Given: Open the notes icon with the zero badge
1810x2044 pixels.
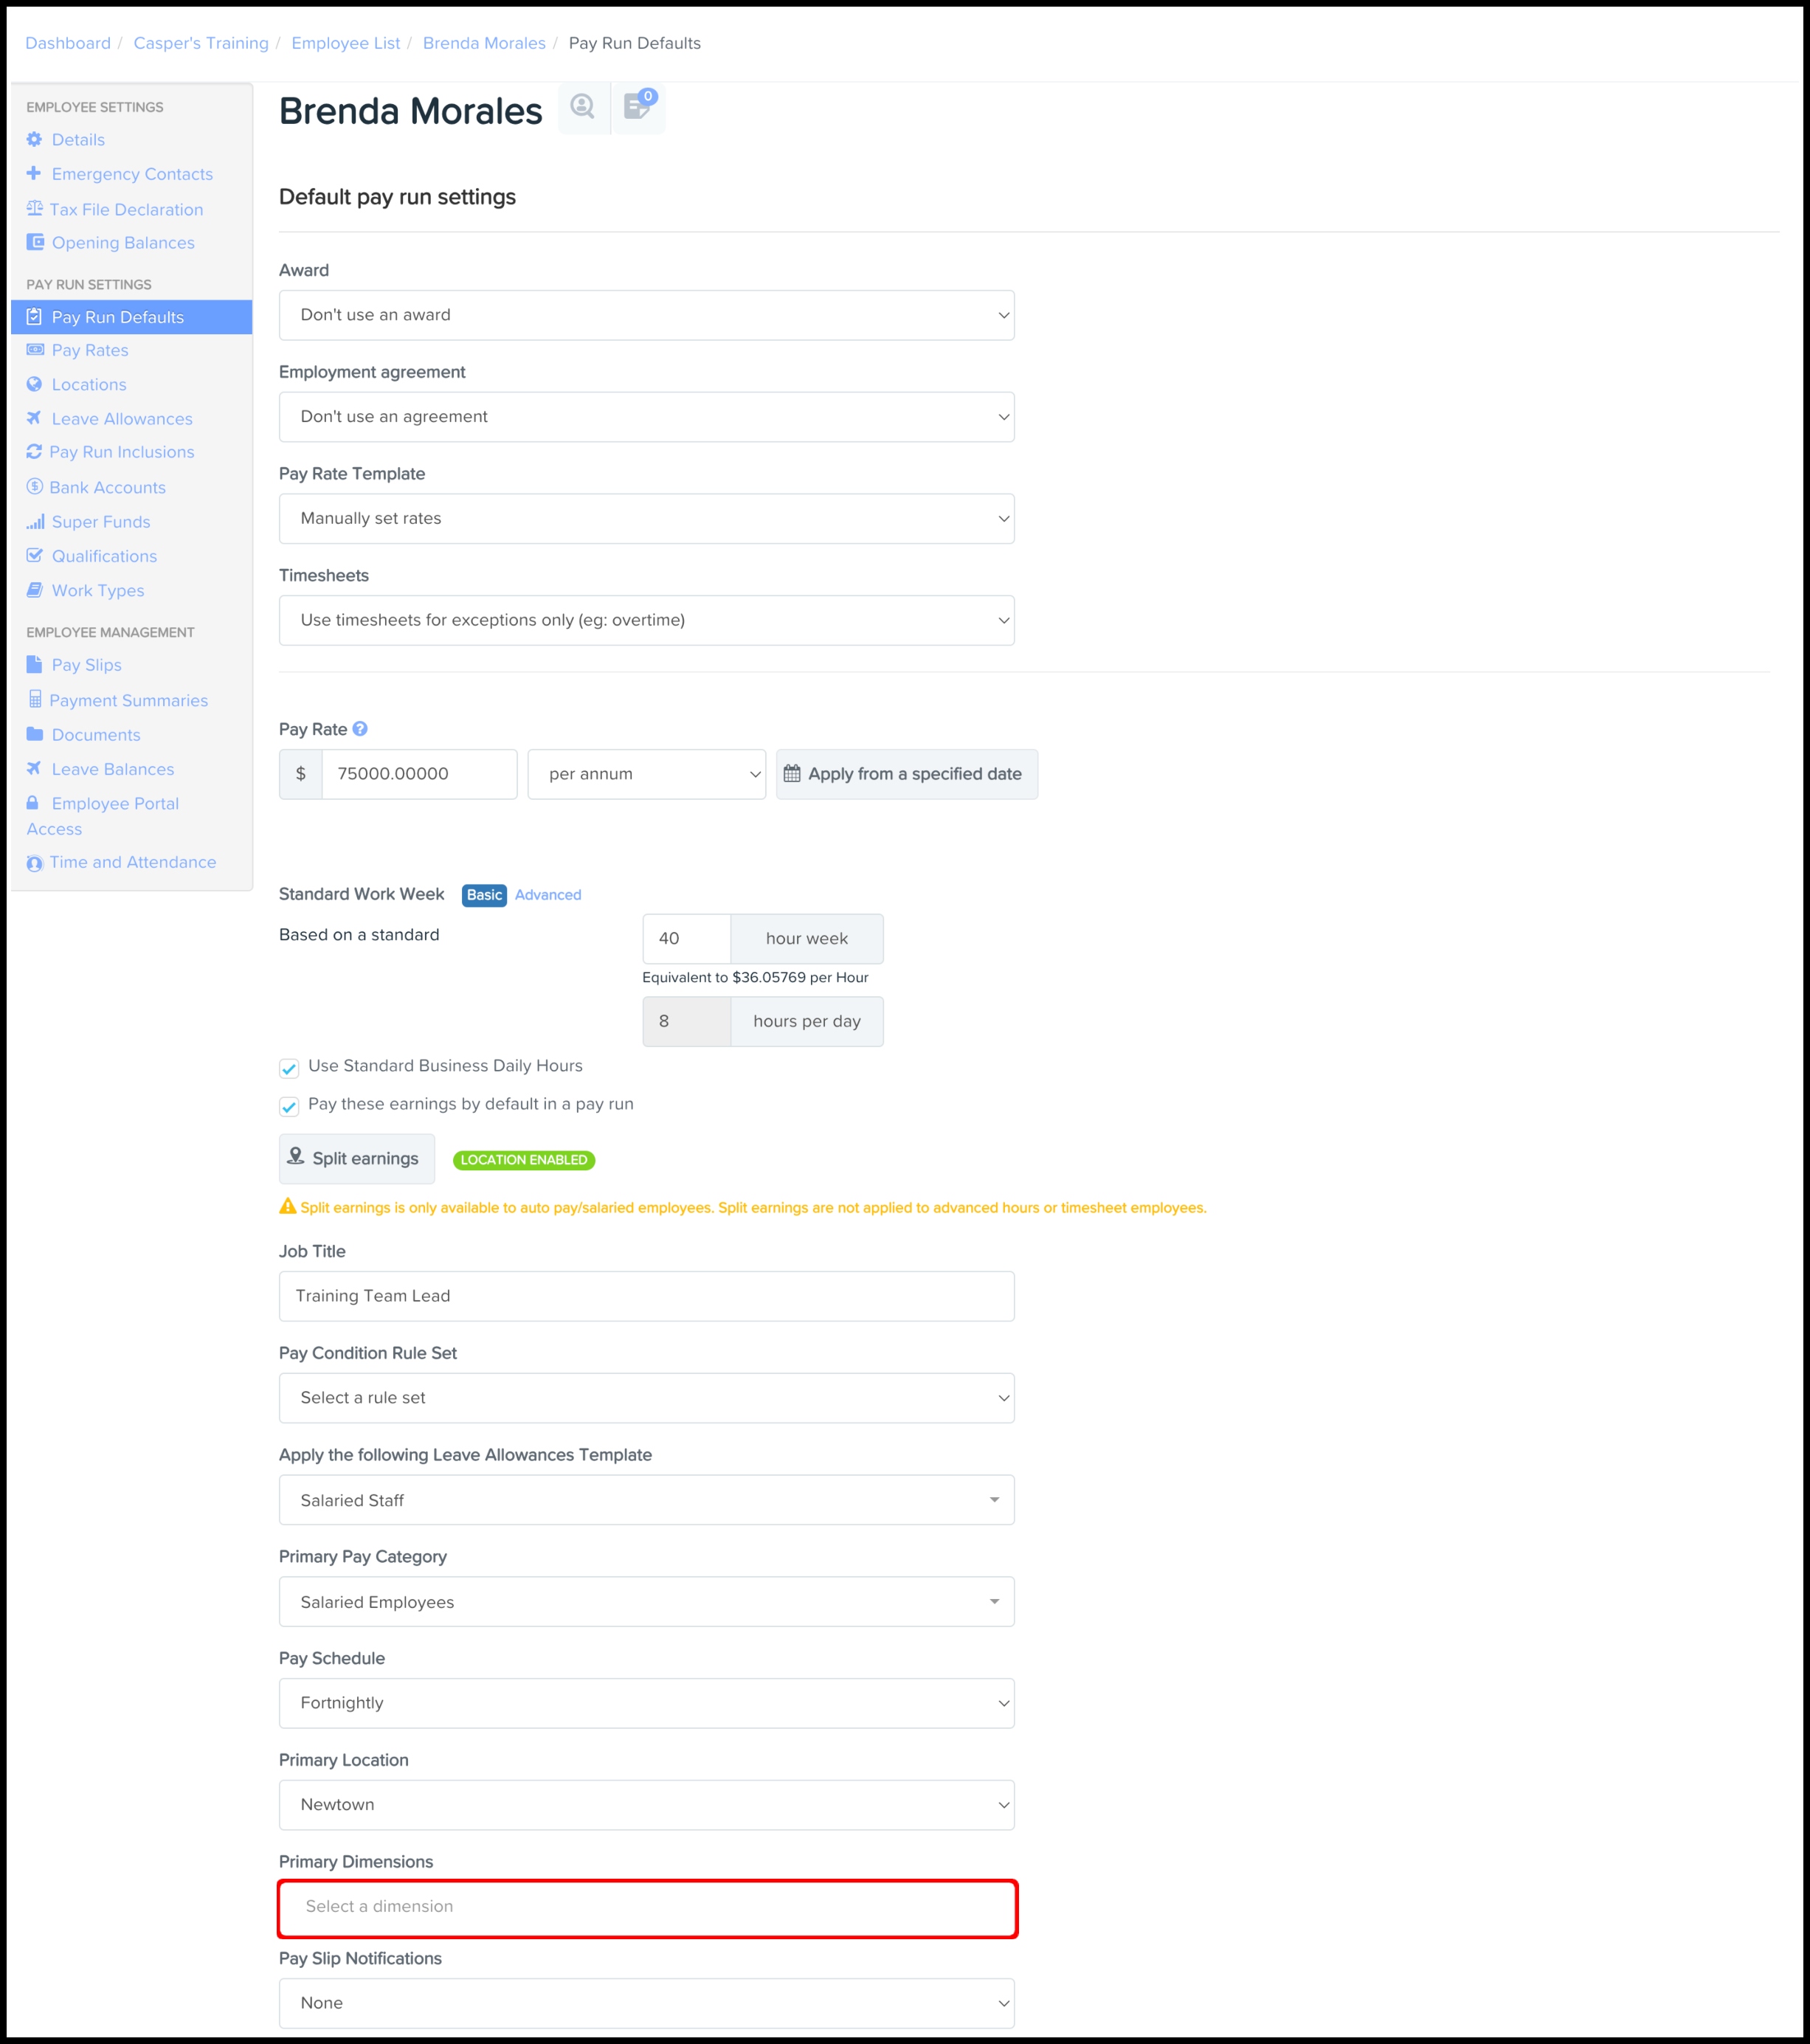Looking at the screenshot, I should tap(637, 106).
